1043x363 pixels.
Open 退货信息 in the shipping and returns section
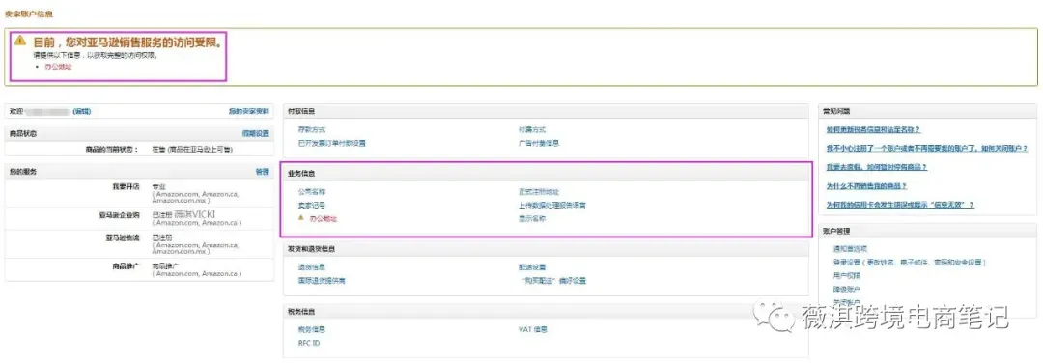pyautogui.click(x=312, y=267)
